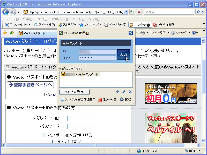Click the インターネット zone status icon
The height and width of the screenshot is (155, 207).
[x=139, y=151]
